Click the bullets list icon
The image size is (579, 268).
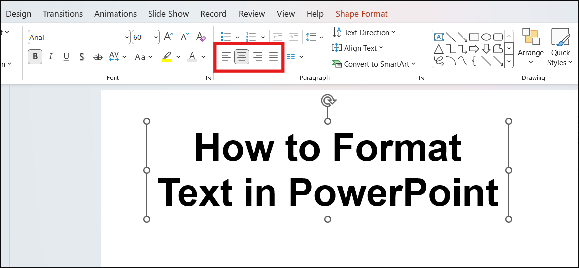(226, 37)
